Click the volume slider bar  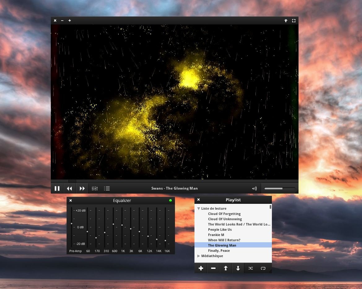279,188
